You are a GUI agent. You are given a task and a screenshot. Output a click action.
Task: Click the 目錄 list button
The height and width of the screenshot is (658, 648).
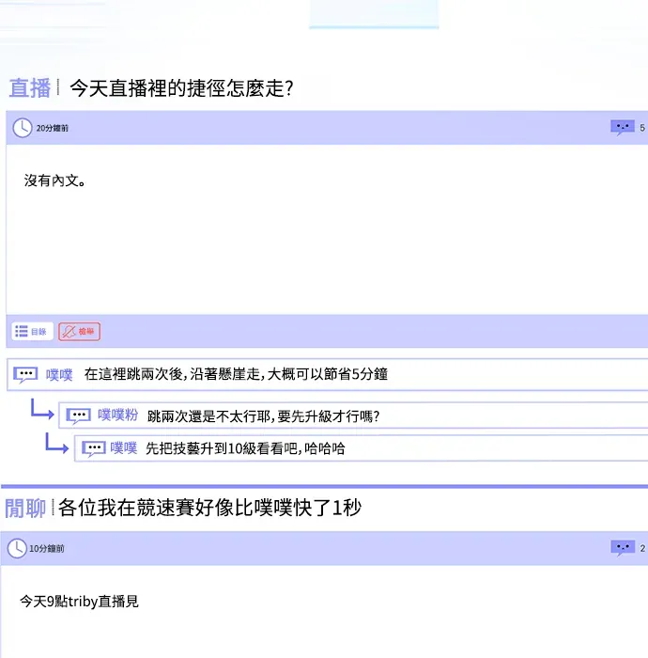click(32, 331)
